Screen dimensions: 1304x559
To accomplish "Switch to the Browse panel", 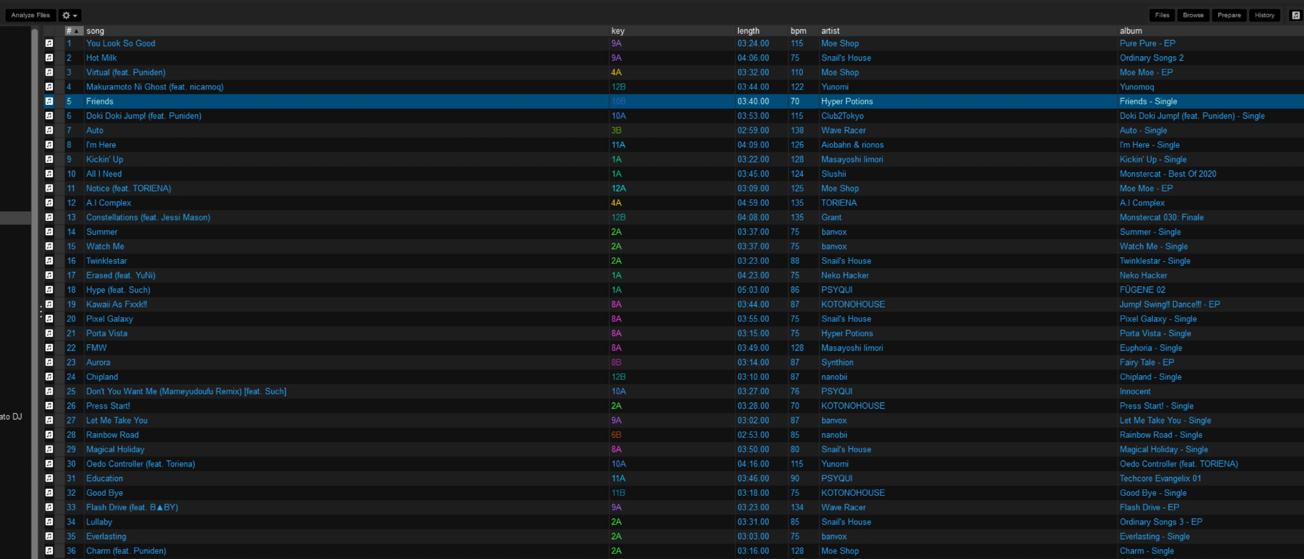I will 1193,15.
